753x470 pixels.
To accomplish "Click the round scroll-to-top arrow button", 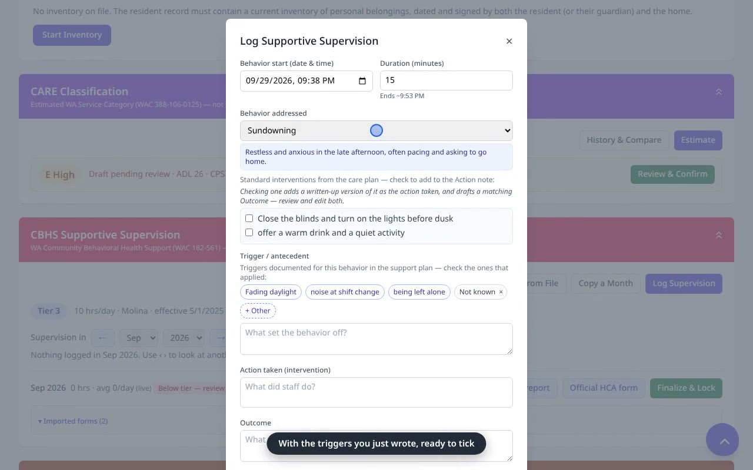I will click(722, 439).
